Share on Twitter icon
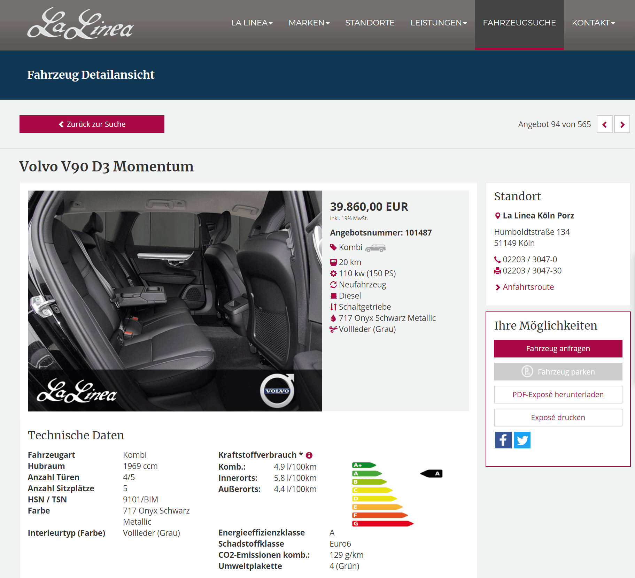 click(522, 440)
